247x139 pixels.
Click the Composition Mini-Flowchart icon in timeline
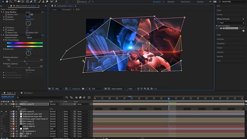66,98
